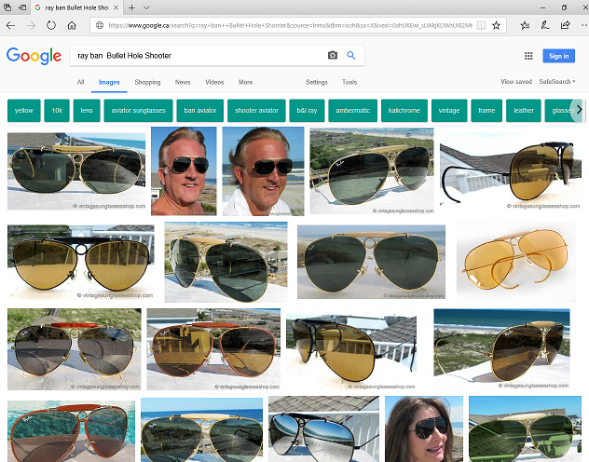Filter by aviator sunglasses chip
Image resolution: width=589 pixels, height=462 pixels.
tap(138, 111)
